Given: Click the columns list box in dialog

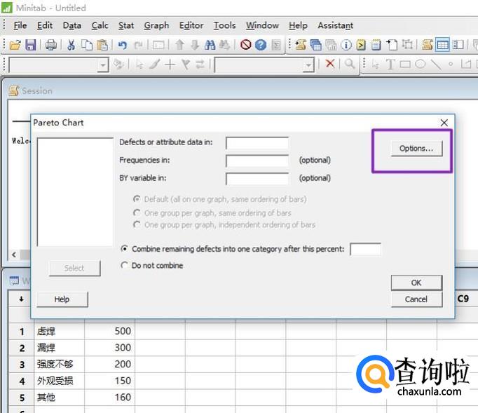Looking at the screenshot, I should pos(75,192).
